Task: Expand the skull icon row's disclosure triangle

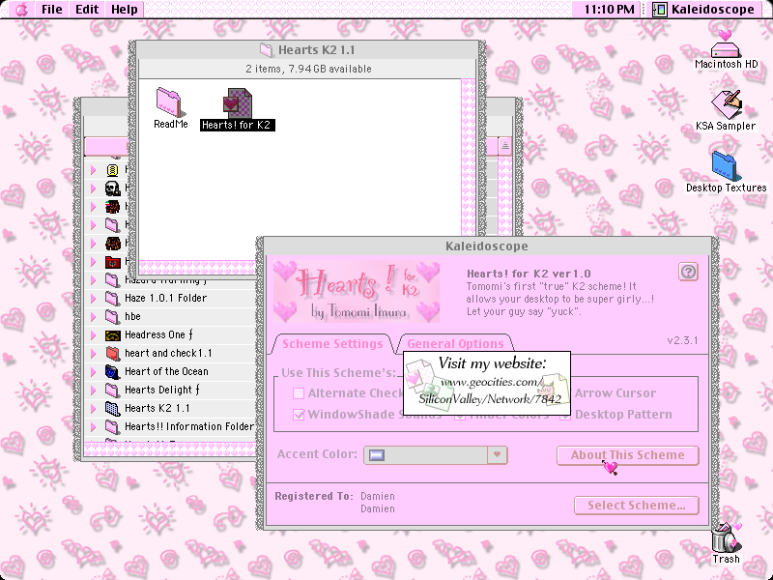Action: point(93,188)
